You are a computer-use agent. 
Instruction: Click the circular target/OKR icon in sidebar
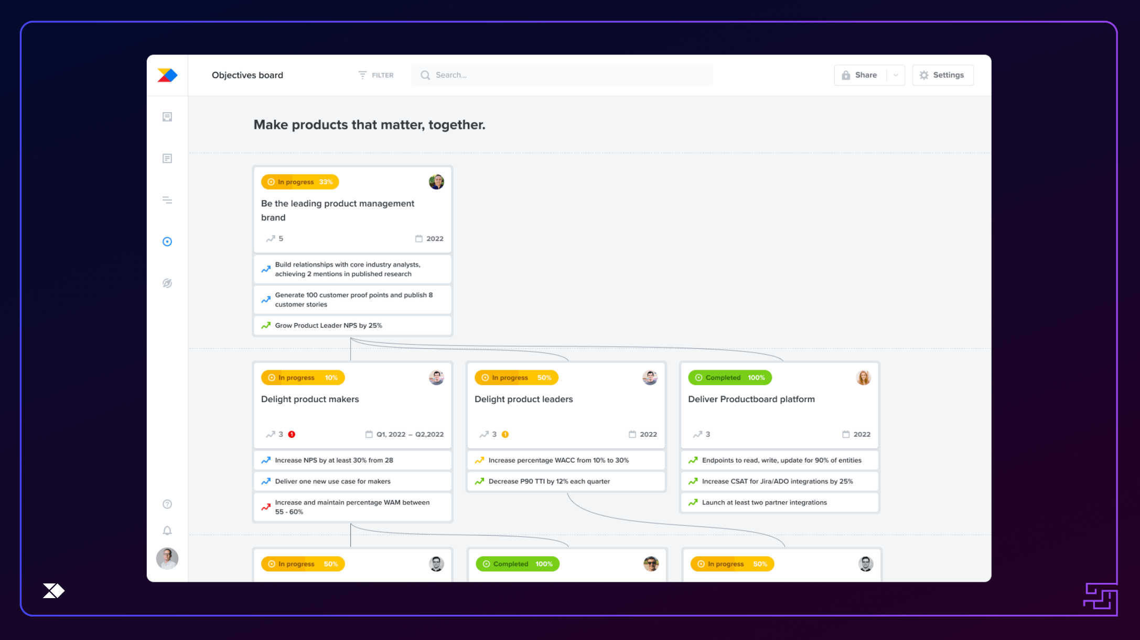coord(167,241)
